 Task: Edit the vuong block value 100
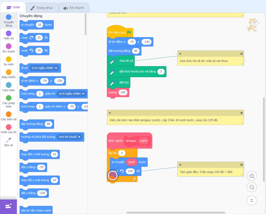(123, 92)
